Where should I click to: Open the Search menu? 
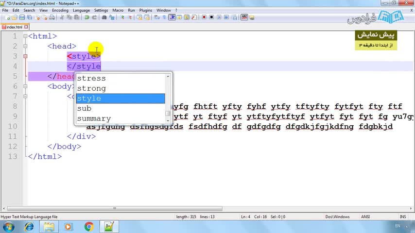point(29,10)
